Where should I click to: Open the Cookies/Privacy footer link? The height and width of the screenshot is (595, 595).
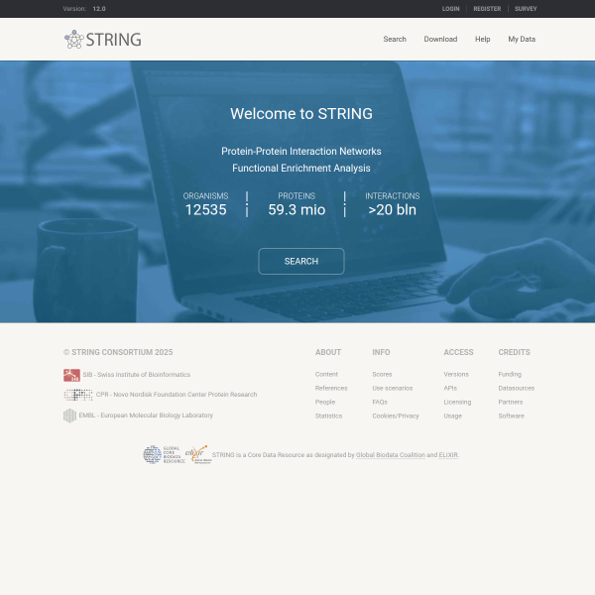pyautogui.click(x=396, y=416)
